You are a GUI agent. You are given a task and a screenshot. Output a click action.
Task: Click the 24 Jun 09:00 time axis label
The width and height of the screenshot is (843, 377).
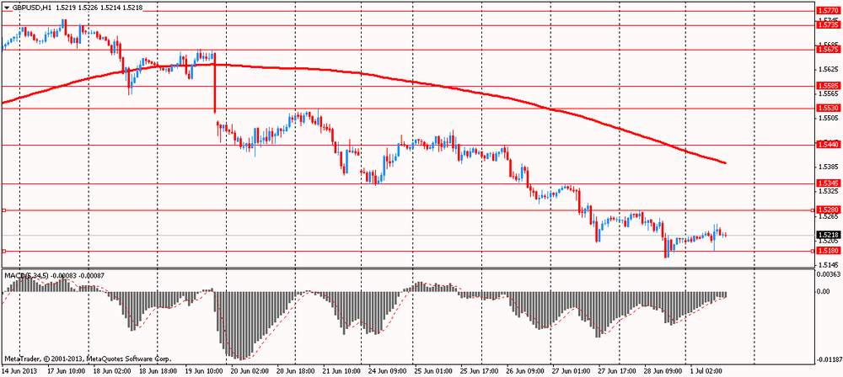coord(386,370)
